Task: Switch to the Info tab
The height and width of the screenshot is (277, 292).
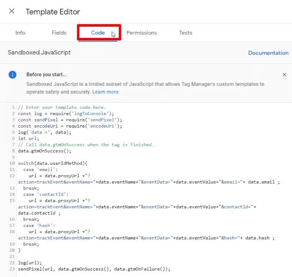Action: [20, 33]
